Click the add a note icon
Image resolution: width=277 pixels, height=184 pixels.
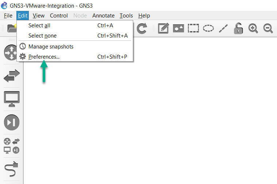pos(163,28)
